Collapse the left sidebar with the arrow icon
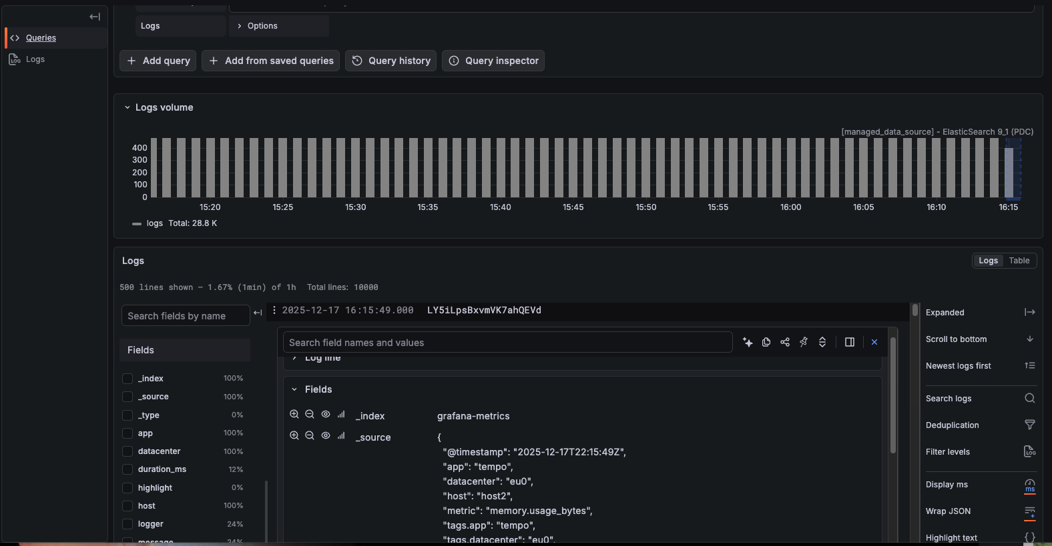The width and height of the screenshot is (1052, 546). [95, 17]
